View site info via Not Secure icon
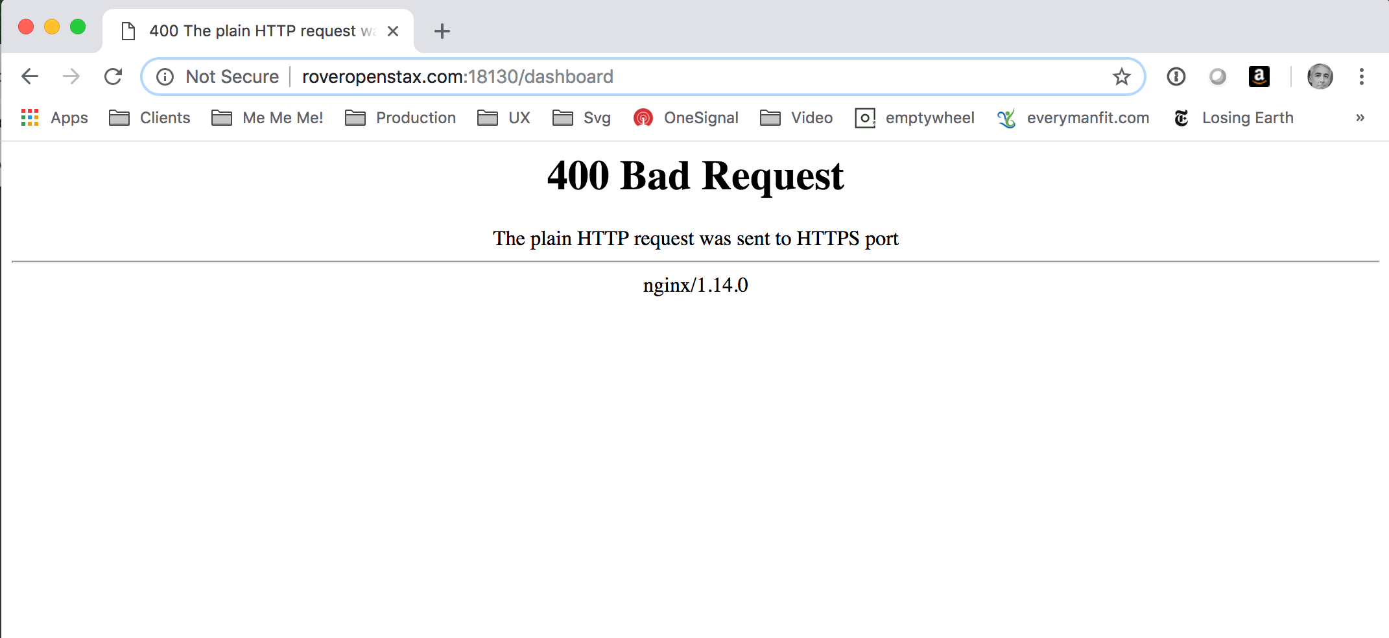The height and width of the screenshot is (638, 1389). (165, 77)
